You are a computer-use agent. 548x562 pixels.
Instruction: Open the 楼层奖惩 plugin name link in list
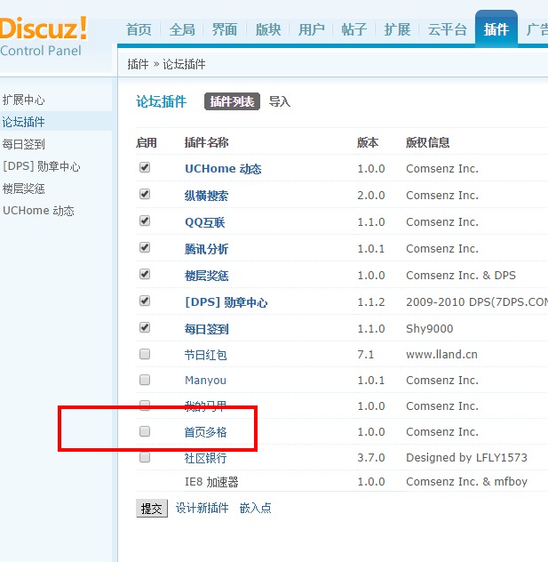(207, 276)
